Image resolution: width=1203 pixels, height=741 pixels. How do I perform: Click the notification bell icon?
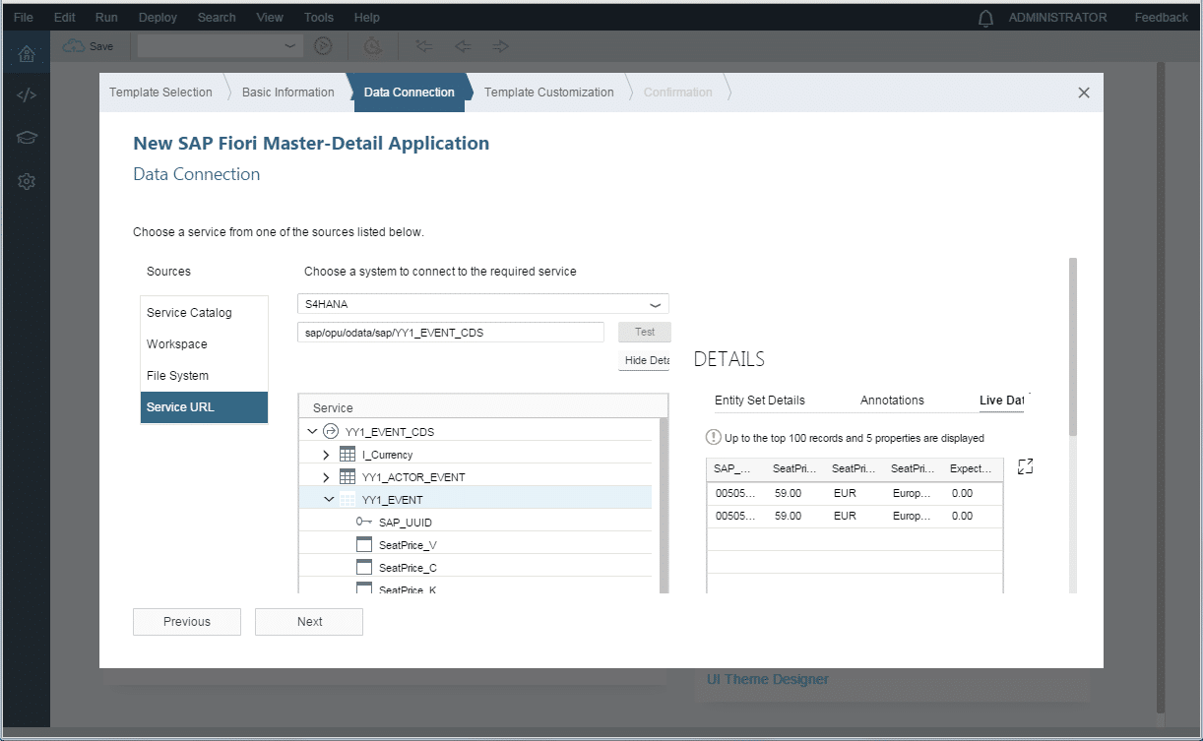pyautogui.click(x=985, y=18)
